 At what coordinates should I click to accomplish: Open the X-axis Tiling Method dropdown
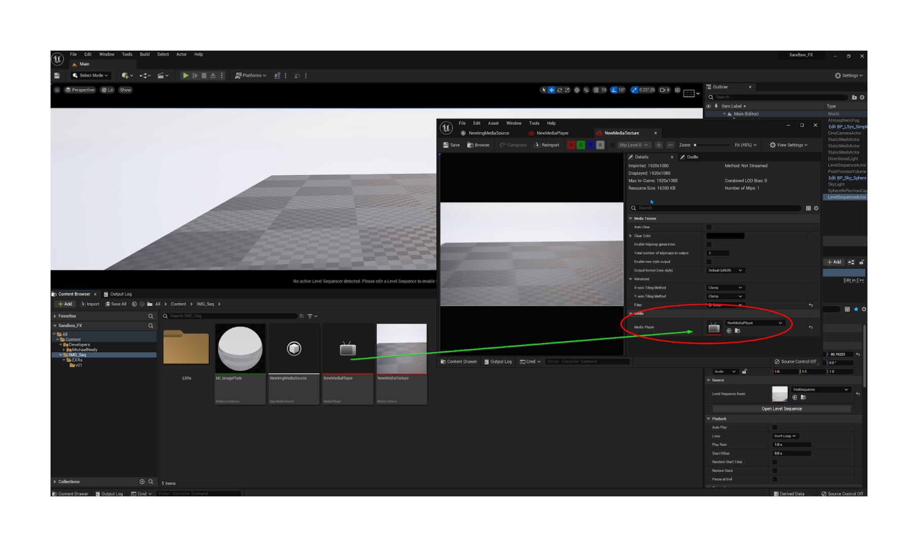tap(724, 287)
